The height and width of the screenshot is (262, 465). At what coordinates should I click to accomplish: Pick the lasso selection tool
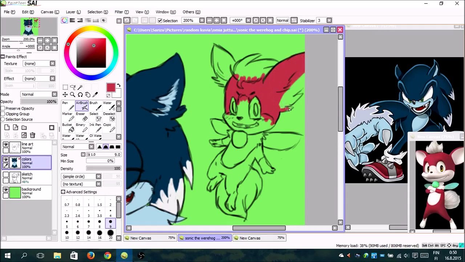73,87
